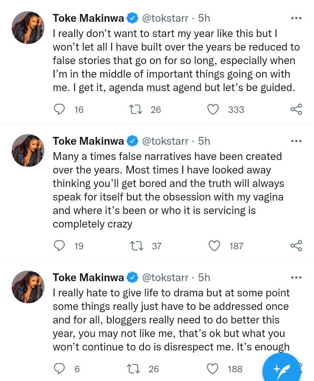Viewport: 314px width, 381px height.
Task: Open the third tweet's three-dot options menu
Action: [x=296, y=277]
